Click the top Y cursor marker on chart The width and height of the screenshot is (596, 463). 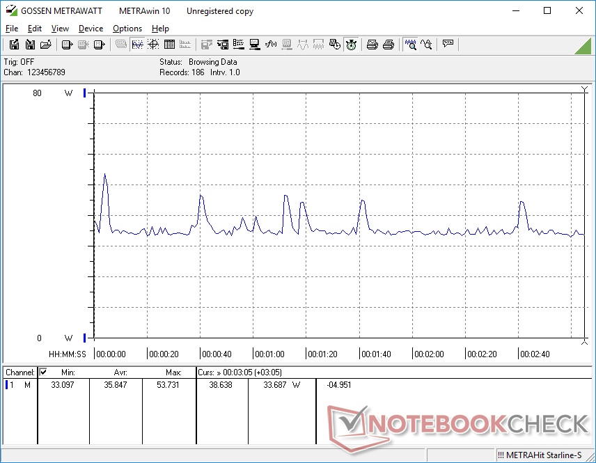585,90
